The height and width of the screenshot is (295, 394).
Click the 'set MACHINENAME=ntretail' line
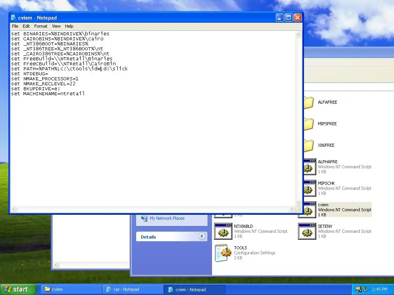[x=48, y=94]
